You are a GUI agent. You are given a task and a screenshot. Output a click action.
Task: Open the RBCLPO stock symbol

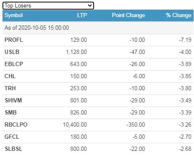click(x=16, y=125)
